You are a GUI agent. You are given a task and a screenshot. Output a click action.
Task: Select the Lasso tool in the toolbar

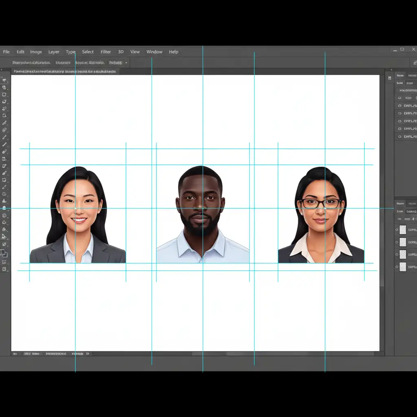pos(4,101)
